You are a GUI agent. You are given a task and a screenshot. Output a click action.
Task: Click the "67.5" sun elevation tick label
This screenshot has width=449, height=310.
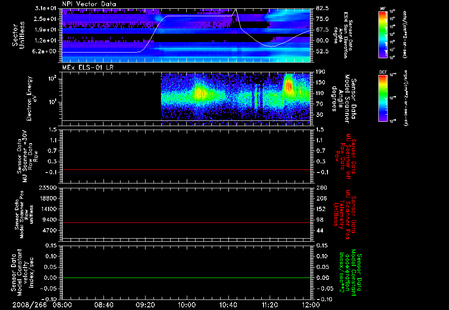tap(322, 30)
